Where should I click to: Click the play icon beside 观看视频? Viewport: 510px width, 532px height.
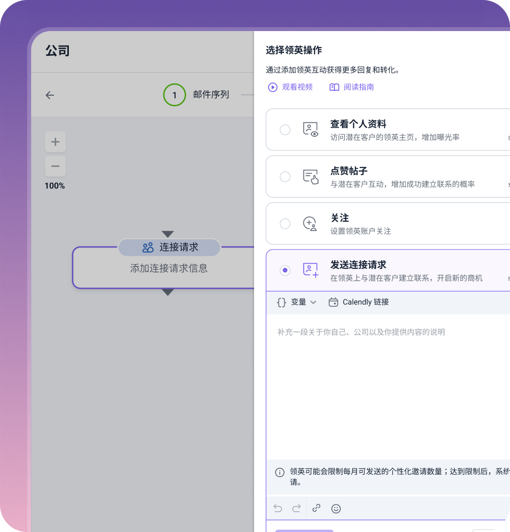[x=273, y=87]
